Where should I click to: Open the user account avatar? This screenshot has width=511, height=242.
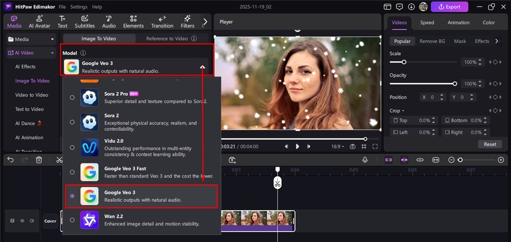pyautogui.click(x=423, y=6)
